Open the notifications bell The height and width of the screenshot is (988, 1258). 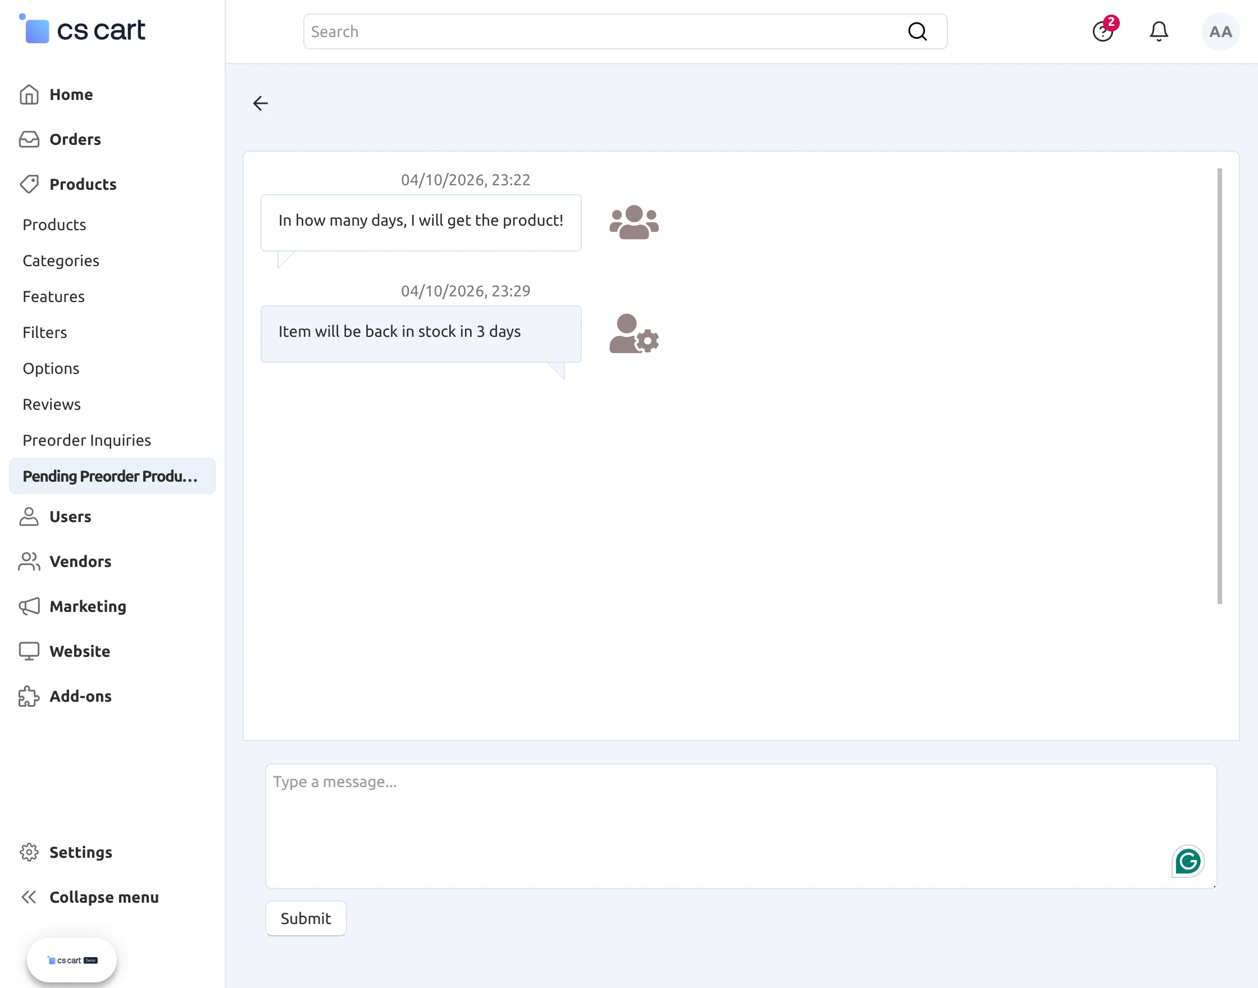[1159, 31]
